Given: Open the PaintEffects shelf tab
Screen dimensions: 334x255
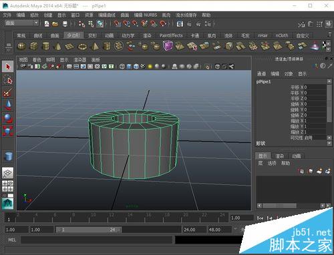Looking at the screenshot, I should (x=171, y=35).
